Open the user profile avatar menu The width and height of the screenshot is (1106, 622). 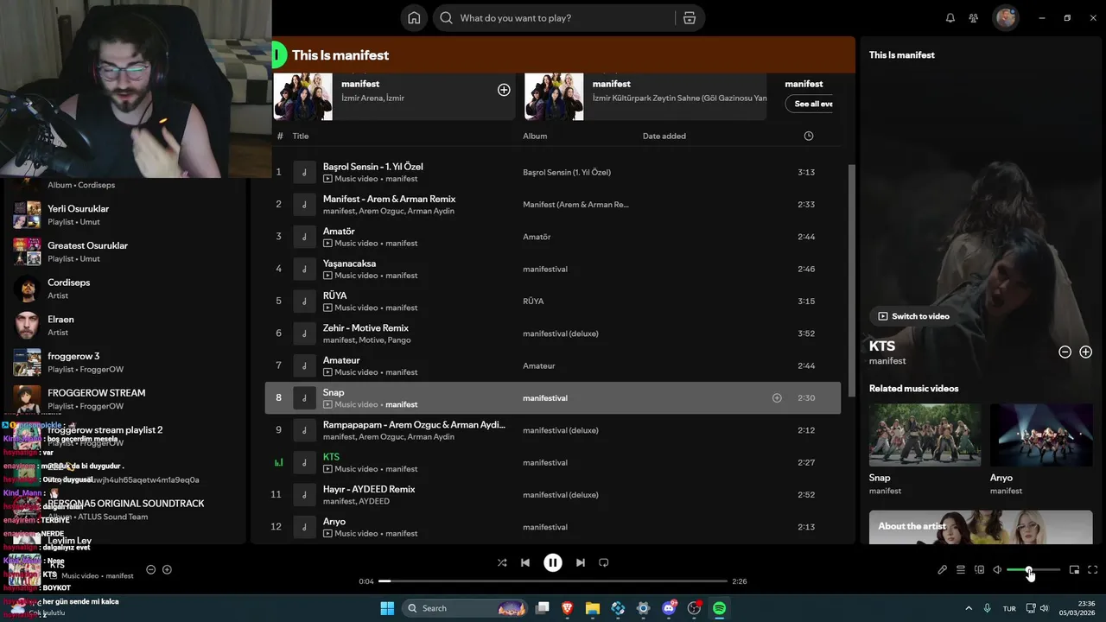pos(1005,18)
